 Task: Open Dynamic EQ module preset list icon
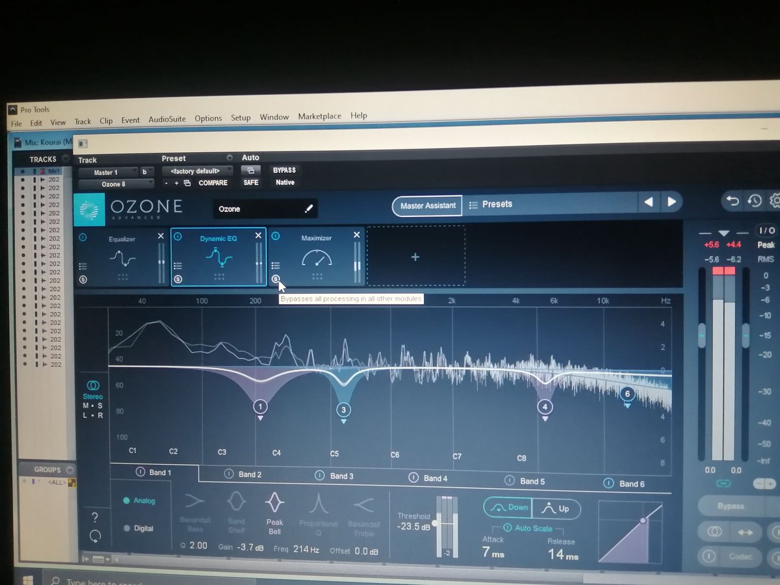[x=178, y=266]
